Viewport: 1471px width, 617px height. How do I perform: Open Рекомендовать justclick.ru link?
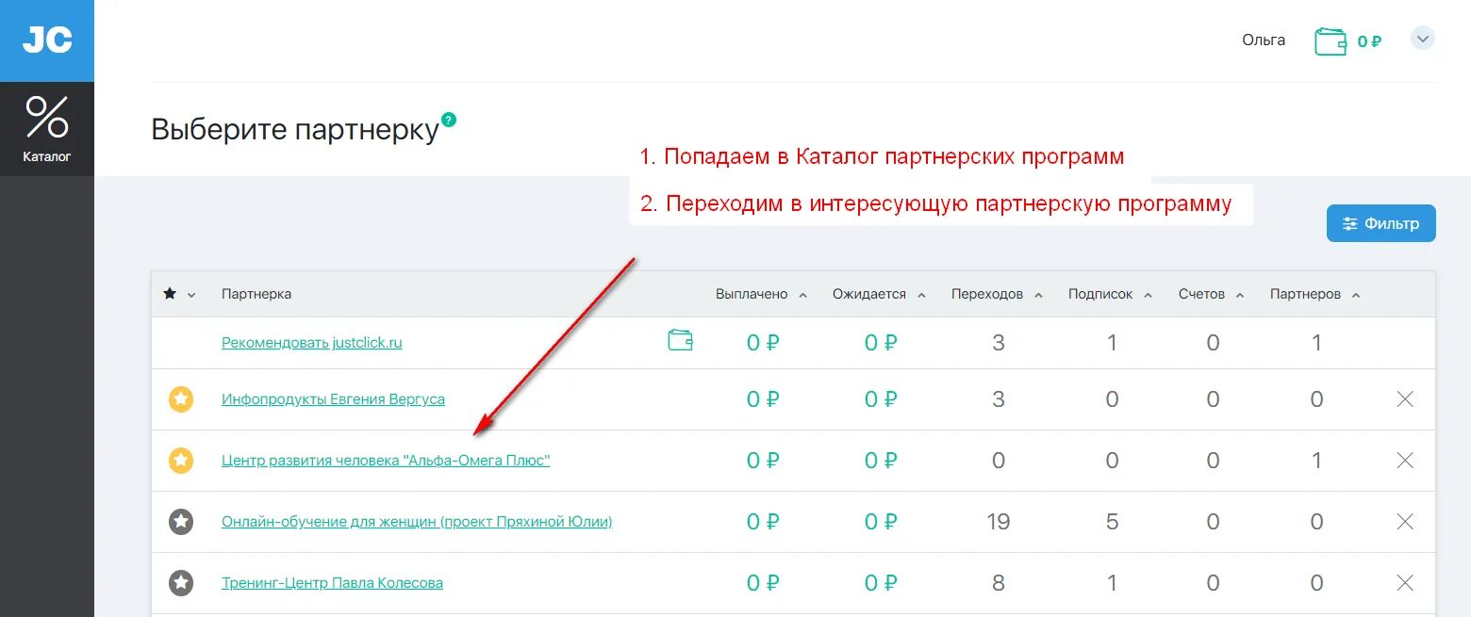point(312,343)
